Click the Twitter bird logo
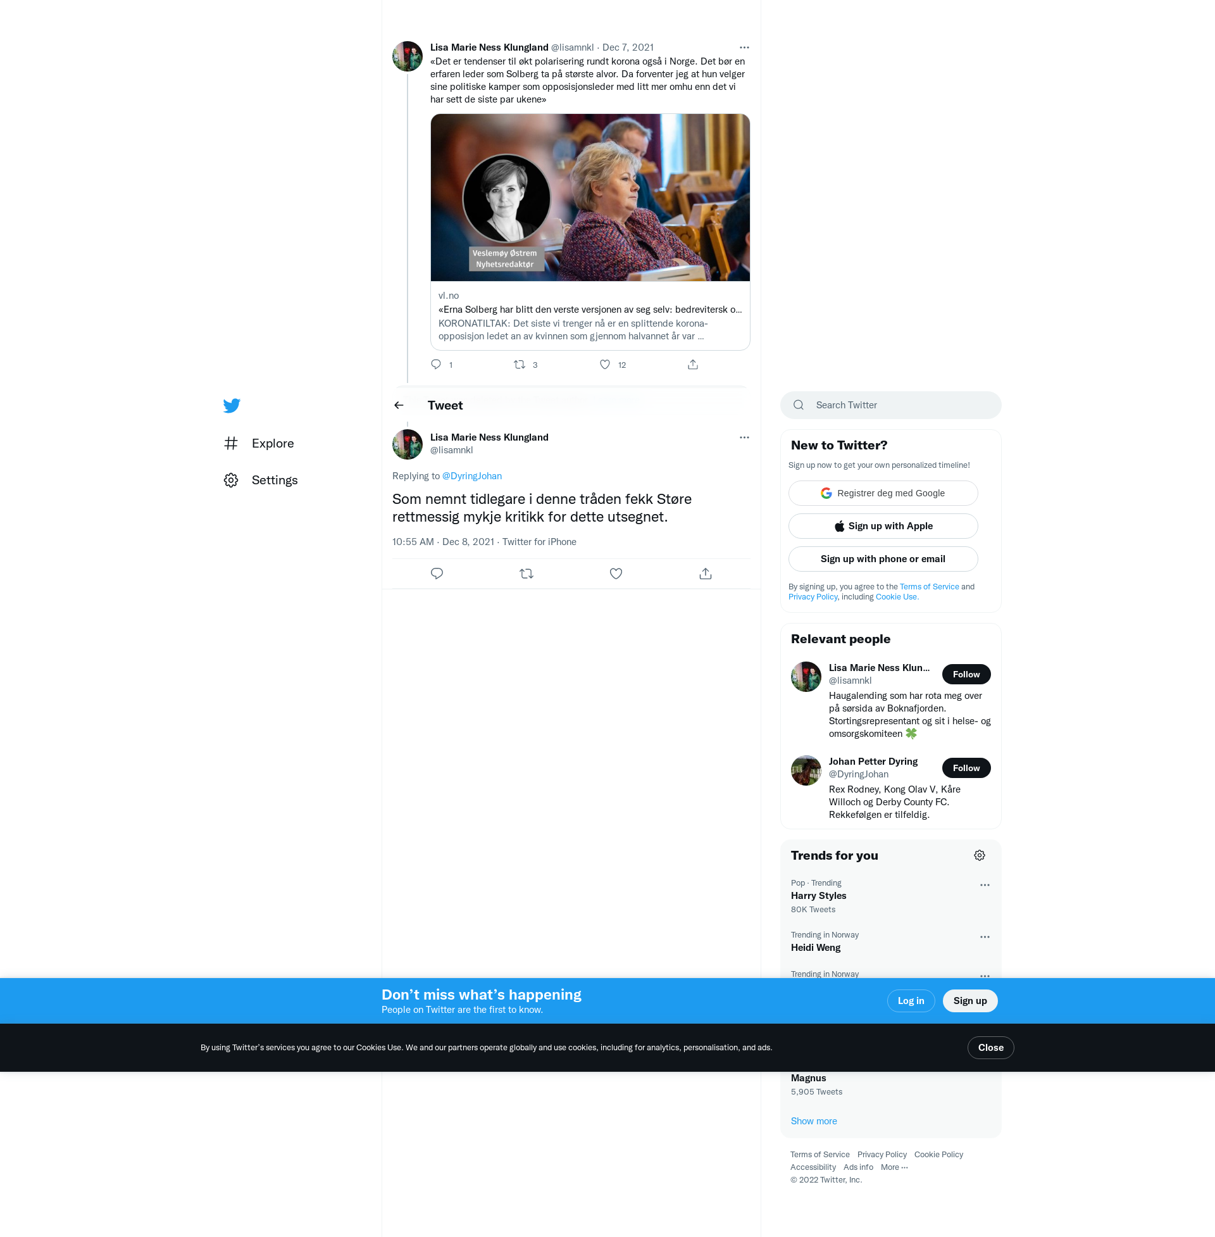This screenshot has width=1215, height=1237. coord(232,405)
